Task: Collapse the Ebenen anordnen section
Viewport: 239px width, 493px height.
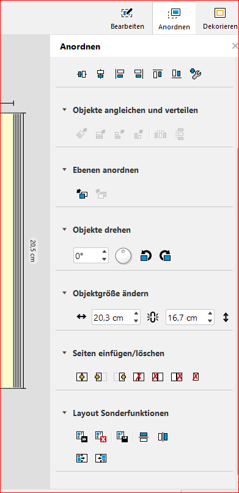Action: [x=64, y=170]
